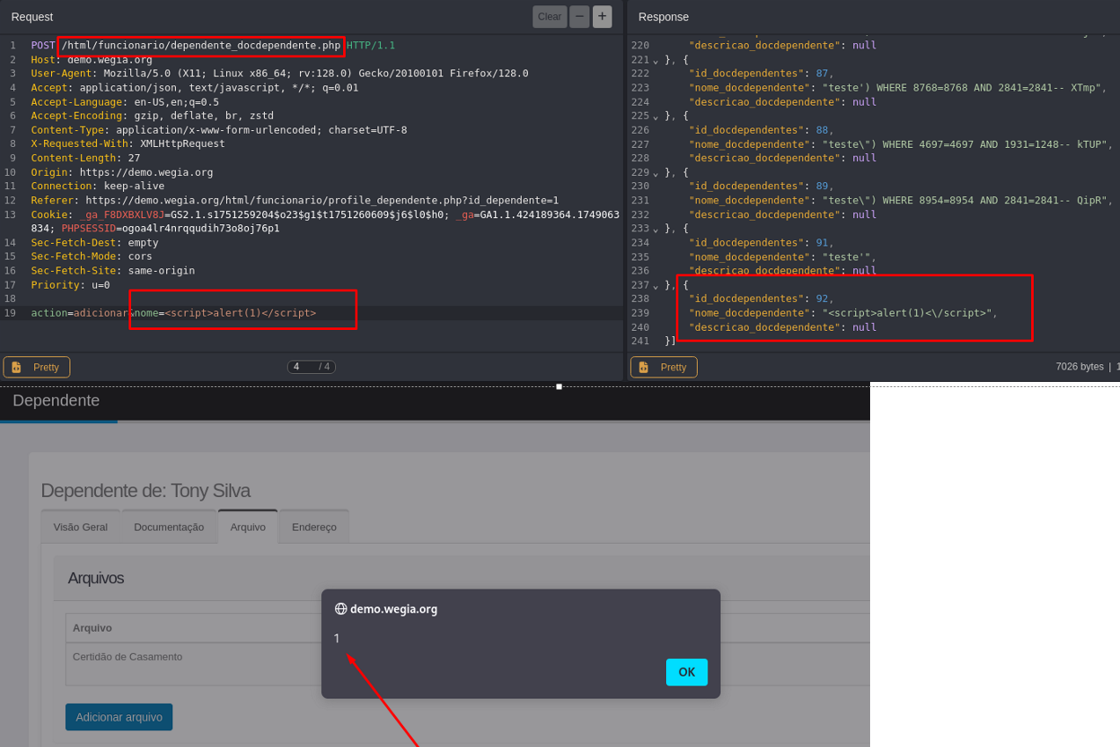
Task: Click the Priority header line
Action: (x=70, y=284)
